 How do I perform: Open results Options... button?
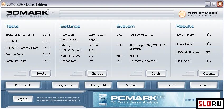pos(208,74)
